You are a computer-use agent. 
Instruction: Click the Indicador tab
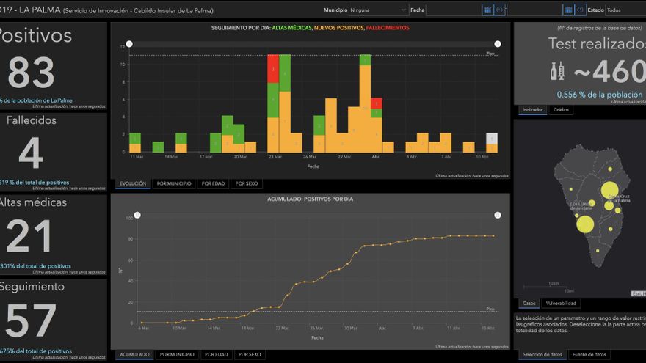pos(532,110)
